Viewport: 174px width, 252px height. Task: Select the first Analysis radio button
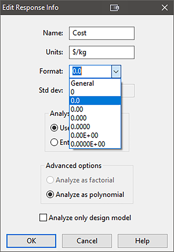54,128
